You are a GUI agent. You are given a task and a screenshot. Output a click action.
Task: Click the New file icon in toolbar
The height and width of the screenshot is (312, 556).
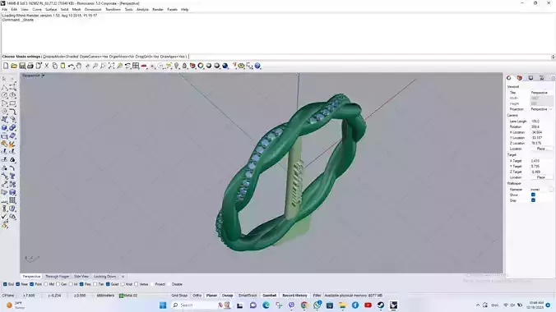coord(6,66)
